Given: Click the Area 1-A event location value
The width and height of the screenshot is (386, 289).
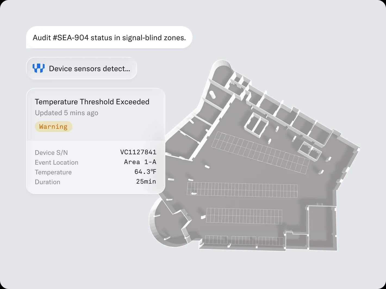Looking at the screenshot, I should click(140, 162).
